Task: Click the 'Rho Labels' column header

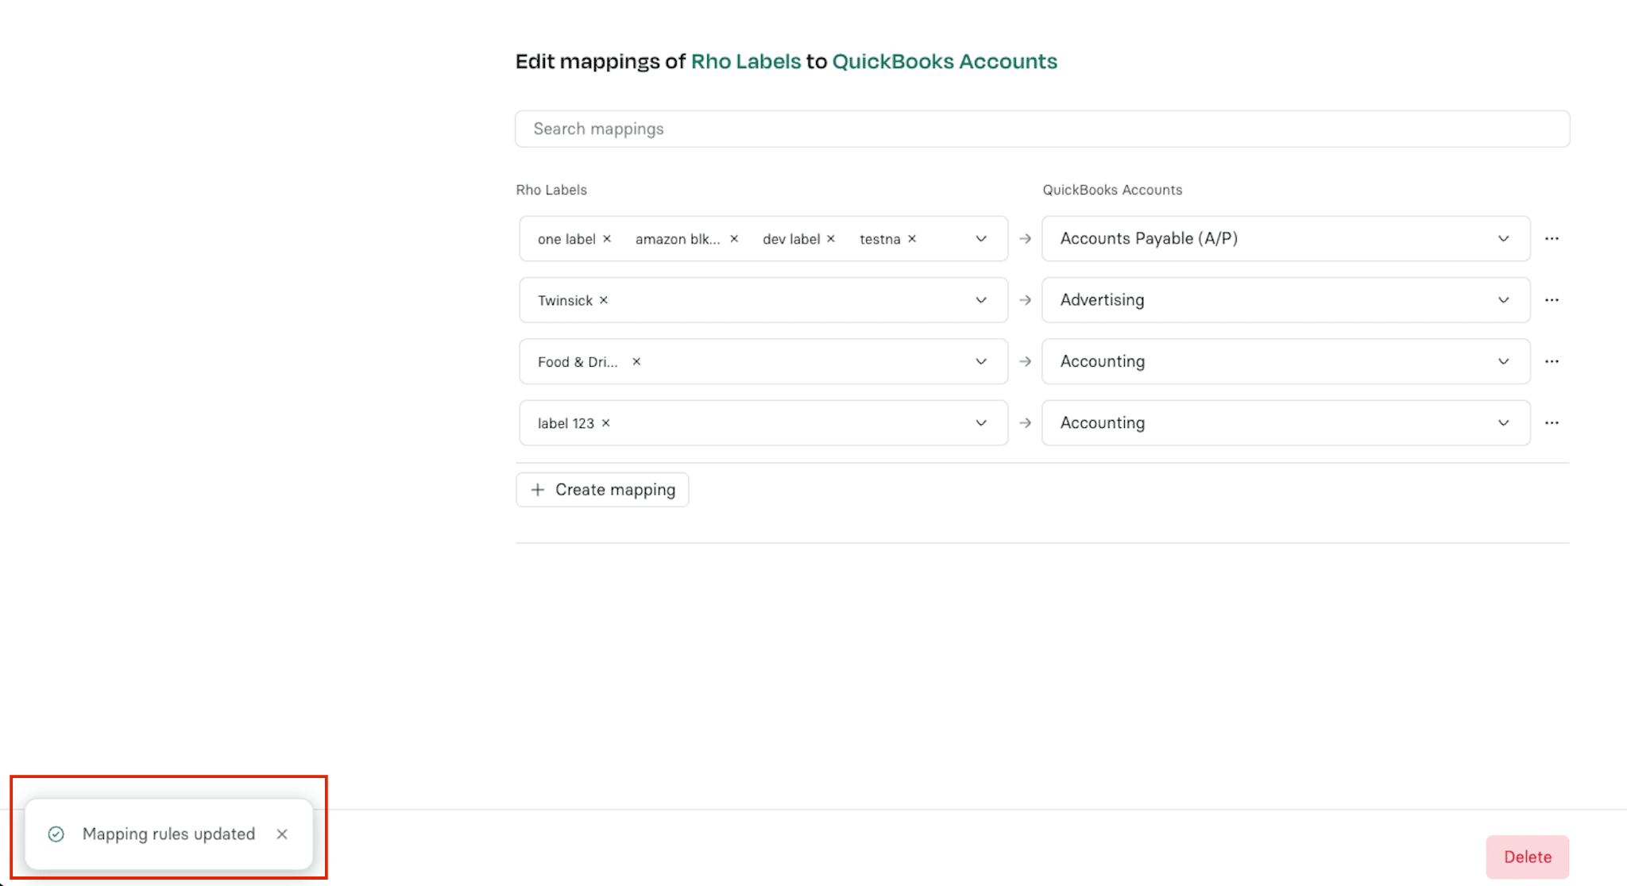Action: click(551, 190)
